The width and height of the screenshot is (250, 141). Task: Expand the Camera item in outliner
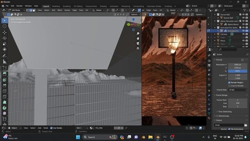pyautogui.click(x=215, y=34)
